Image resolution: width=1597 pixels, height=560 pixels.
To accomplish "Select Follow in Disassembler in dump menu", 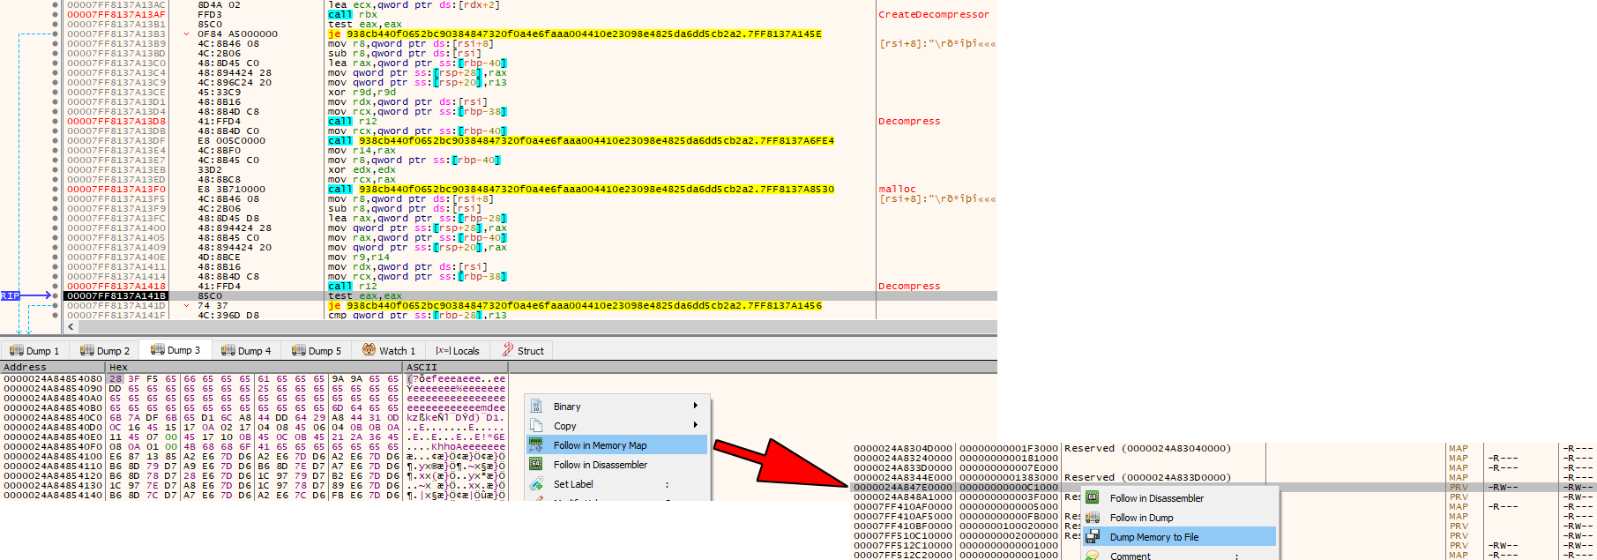I will 600,465.
